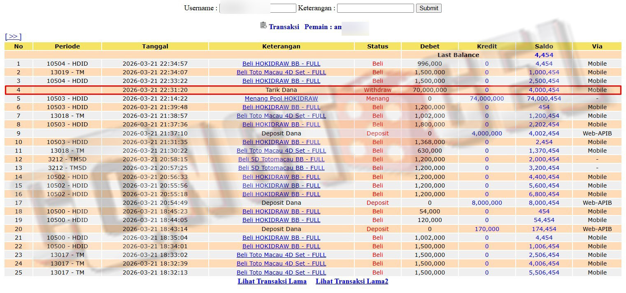Click the Withdraw status cell
The image size is (626, 293).
pos(377,90)
